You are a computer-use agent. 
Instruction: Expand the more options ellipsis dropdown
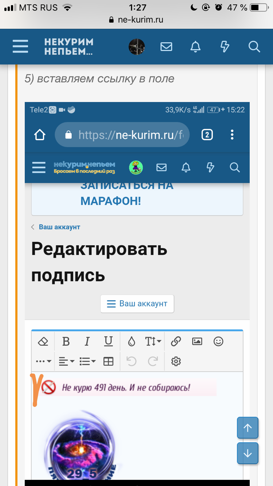pyautogui.click(x=44, y=361)
